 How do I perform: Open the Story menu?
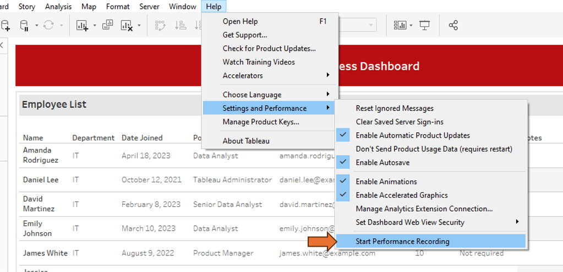coord(27,7)
